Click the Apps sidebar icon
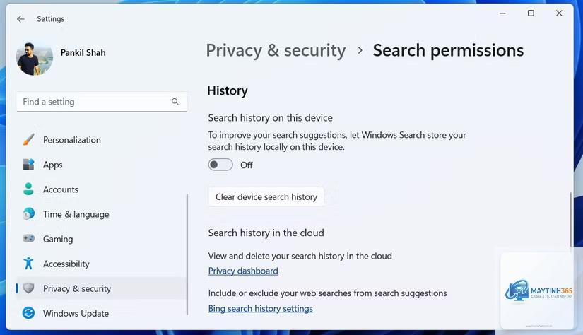Image resolution: width=583 pixels, height=335 pixels. (29, 165)
